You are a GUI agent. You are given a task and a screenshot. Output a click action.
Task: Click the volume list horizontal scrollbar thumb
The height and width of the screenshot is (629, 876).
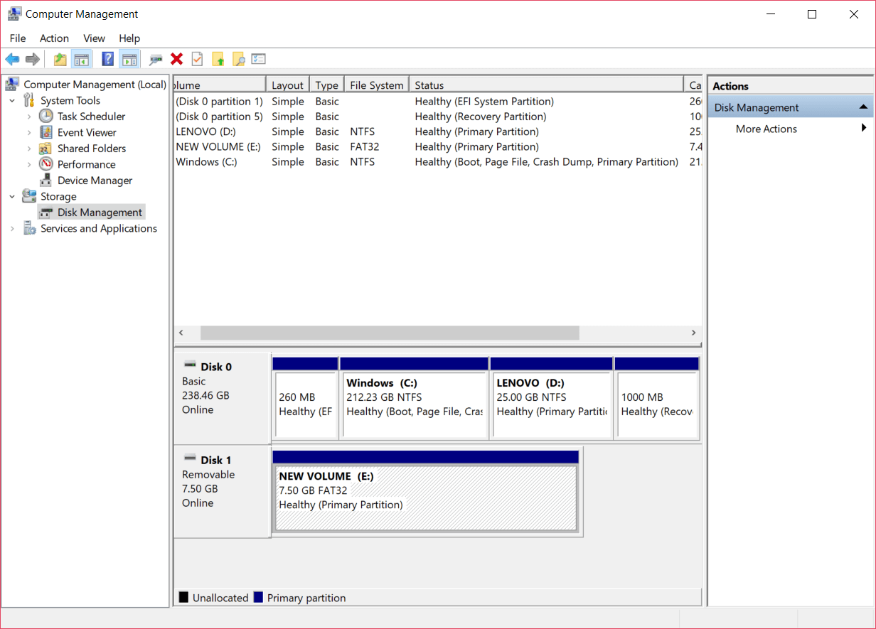click(x=390, y=333)
